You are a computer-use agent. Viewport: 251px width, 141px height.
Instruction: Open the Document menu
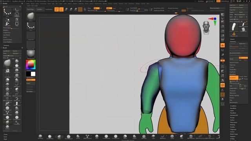43,4
